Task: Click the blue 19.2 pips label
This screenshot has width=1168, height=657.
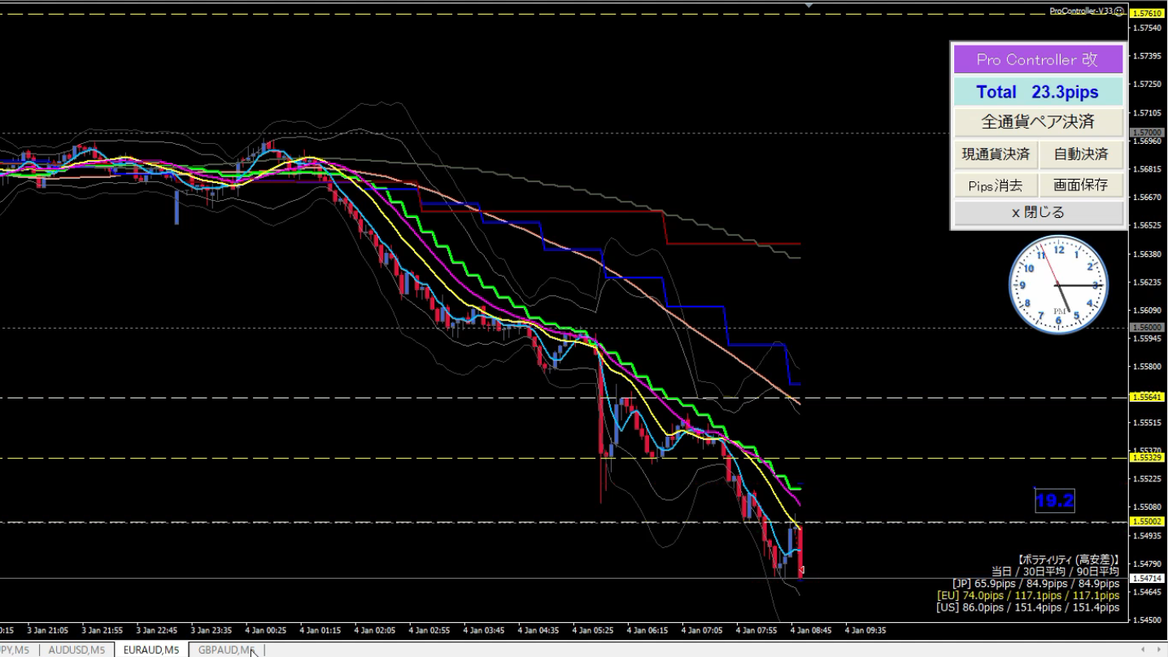Action: (x=1055, y=501)
